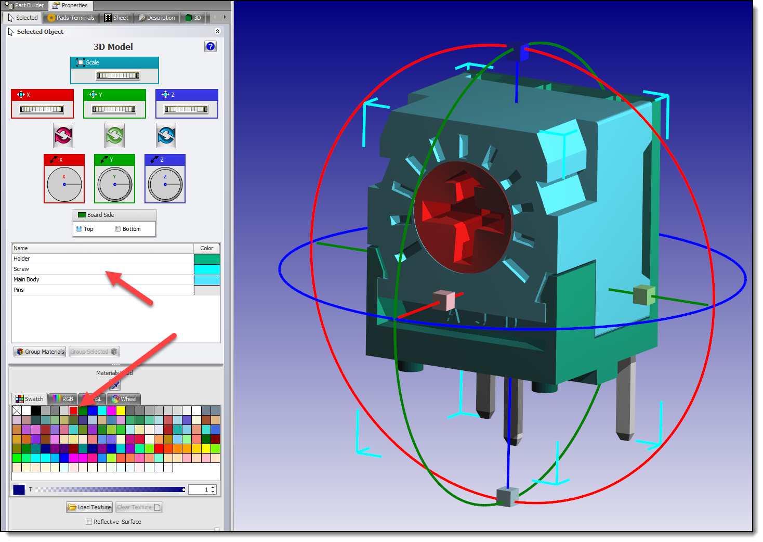The height and width of the screenshot is (542, 763).
Task: Click the Name column header
Action: [x=102, y=248]
